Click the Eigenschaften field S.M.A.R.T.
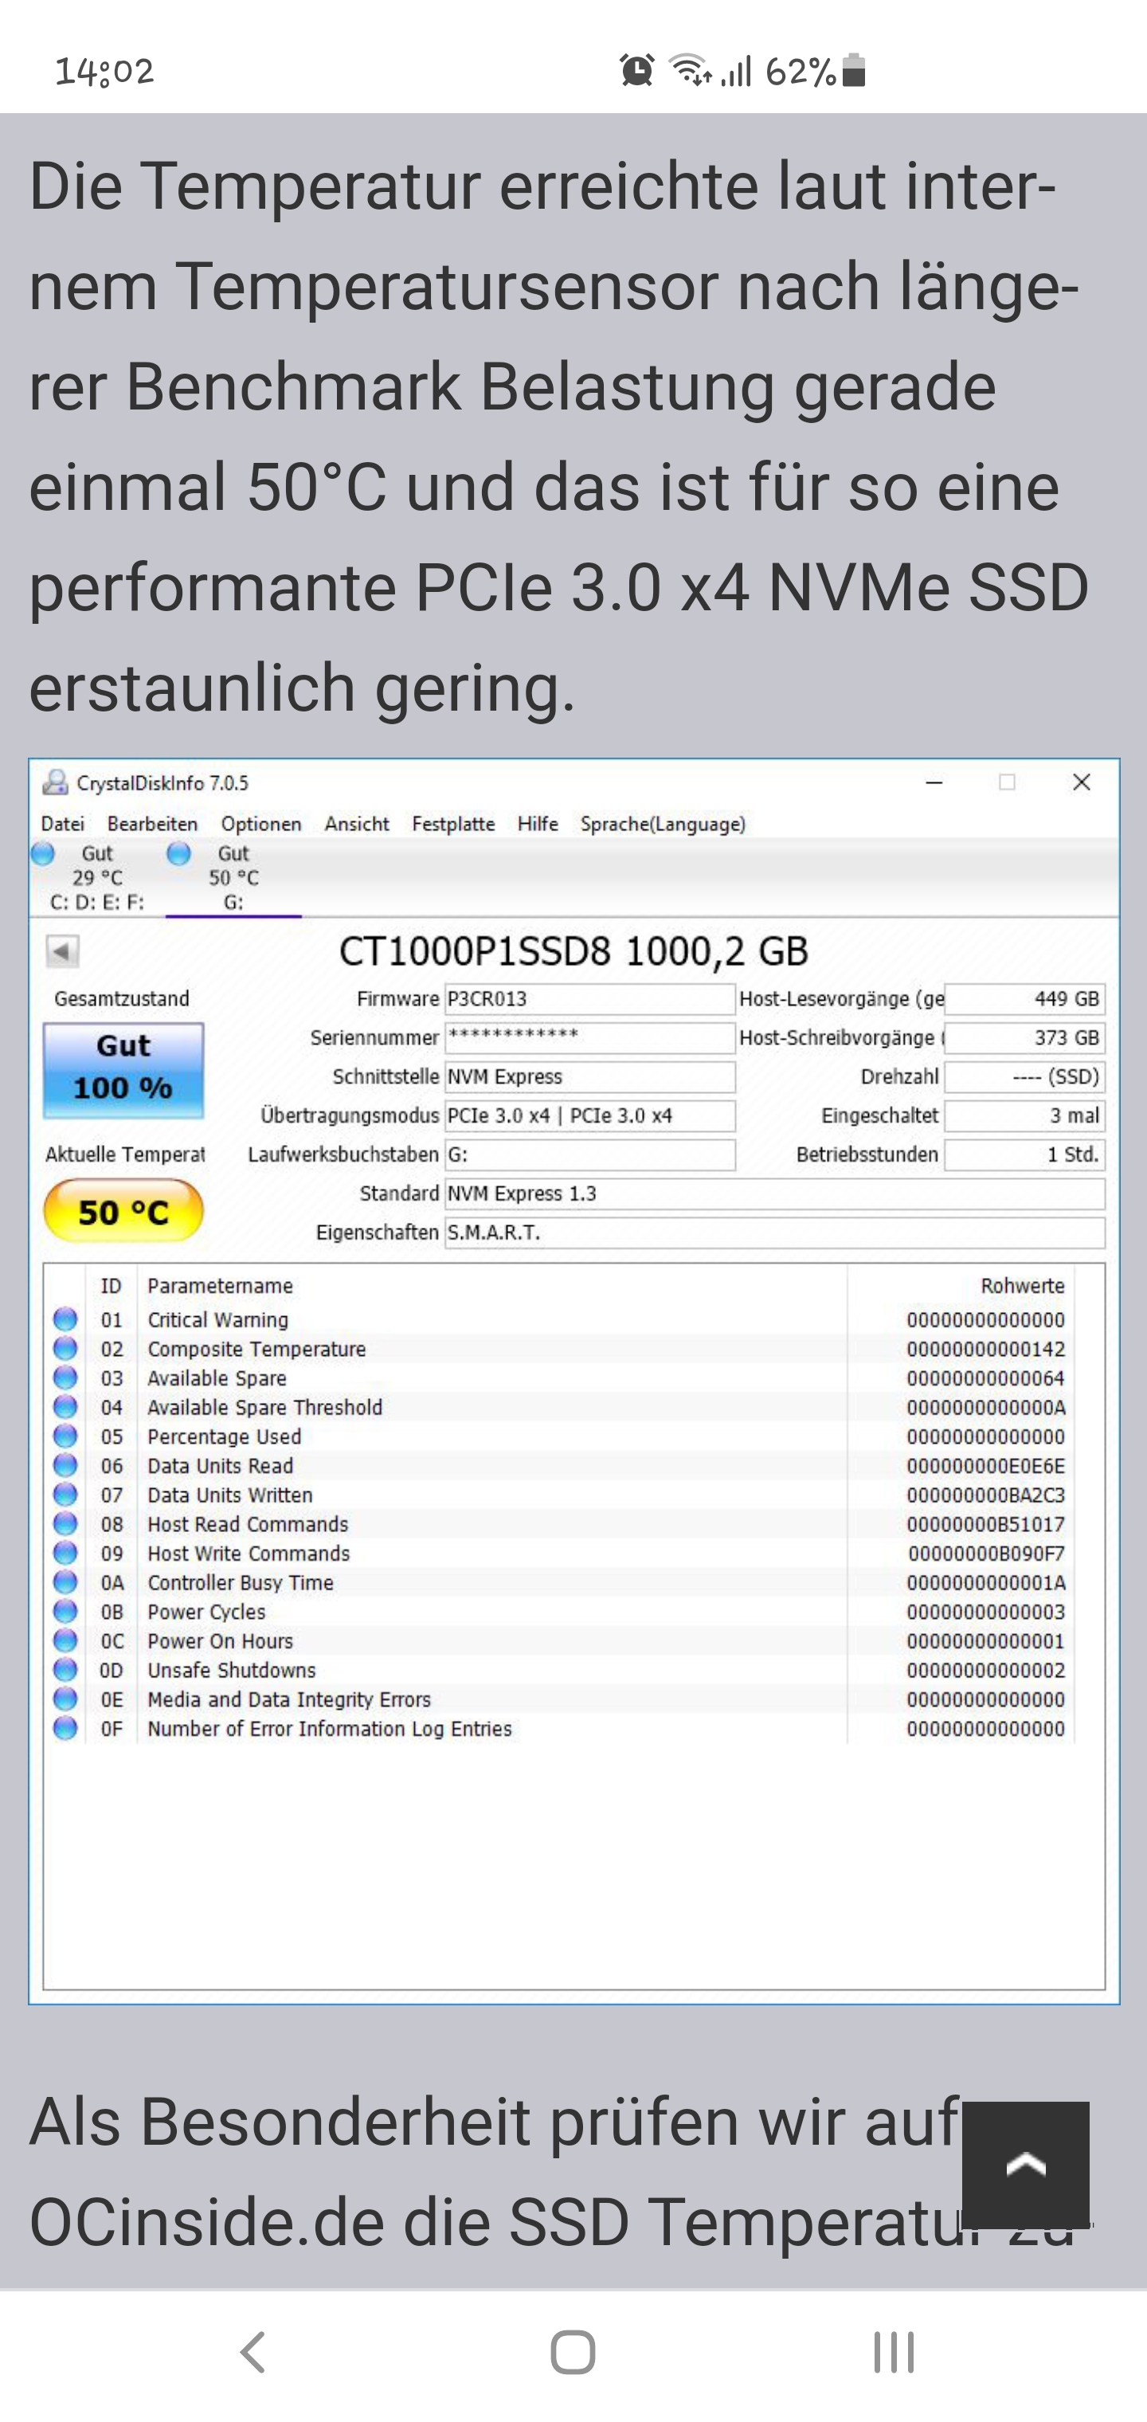Viewport: 1147px width, 2422px height. tap(775, 1233)
